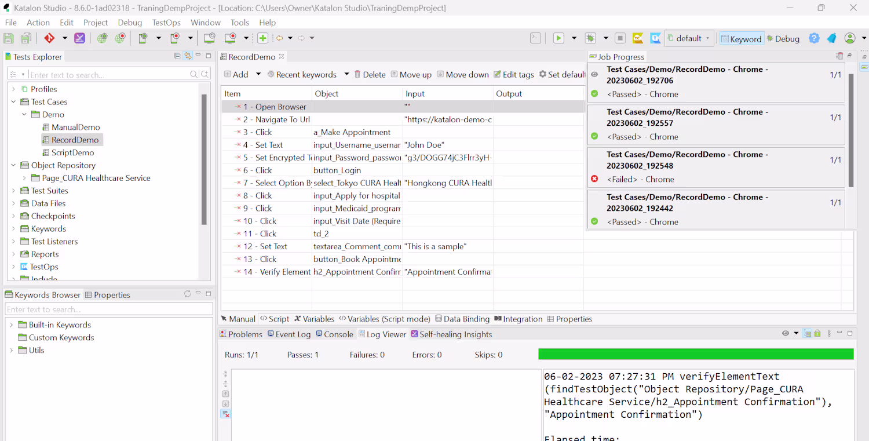Launch Spy Web globe icon

click(x=103, y=38)
